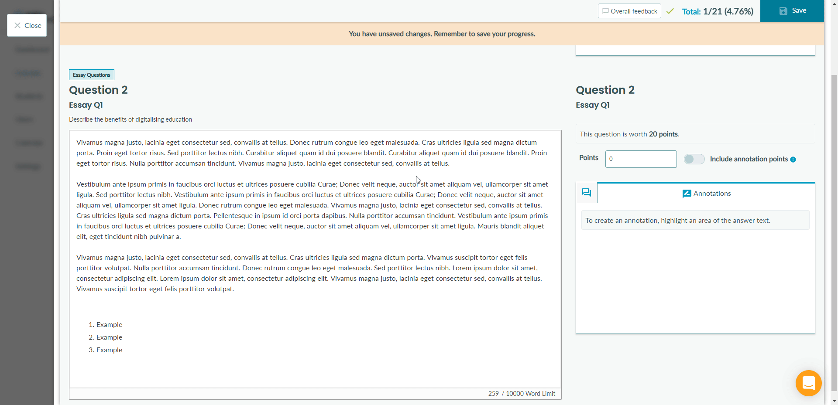The image size is (838, 405).
Task: Click the floppy disk icon inside Save button
Action: tap(783, 11)
